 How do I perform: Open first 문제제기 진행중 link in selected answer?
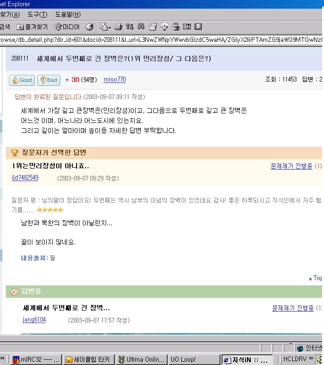[x=292, y=166]
